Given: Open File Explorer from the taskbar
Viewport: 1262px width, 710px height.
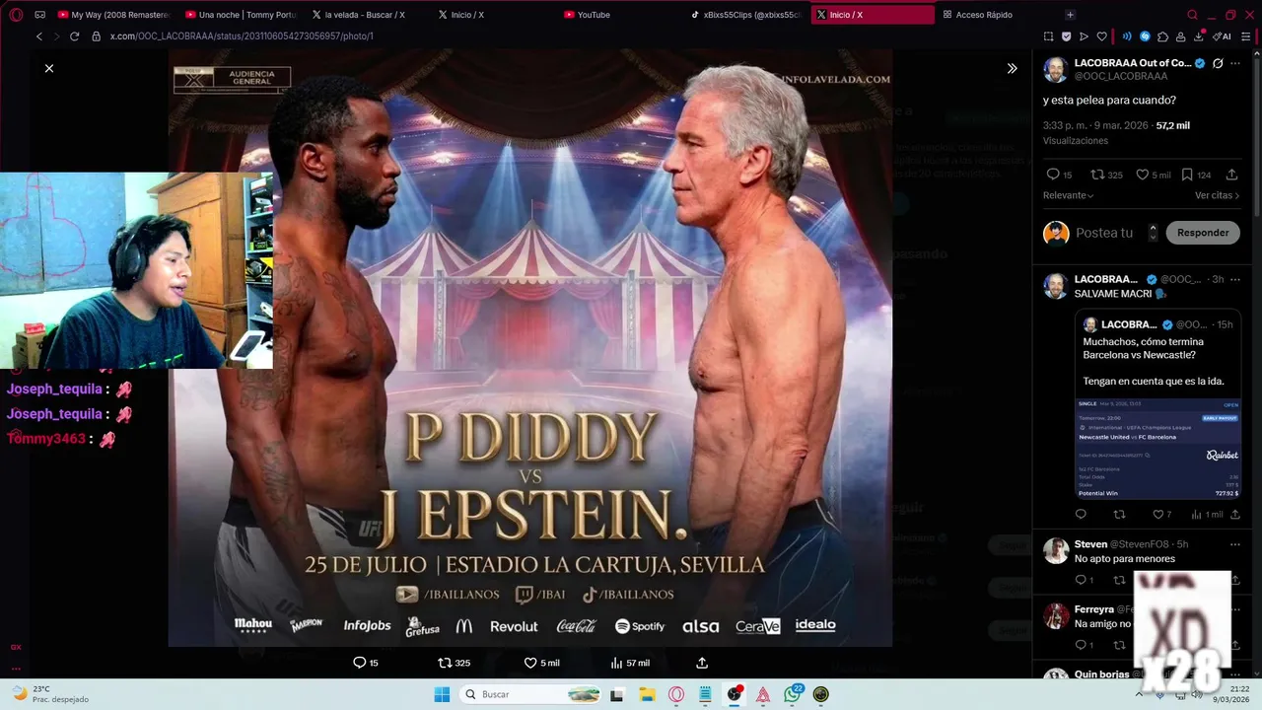Looking at the screenshot, I should click(x=647, y=694).
